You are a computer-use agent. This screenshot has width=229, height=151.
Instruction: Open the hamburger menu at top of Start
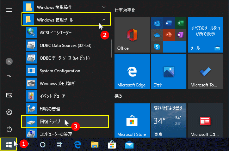point(9,10)
